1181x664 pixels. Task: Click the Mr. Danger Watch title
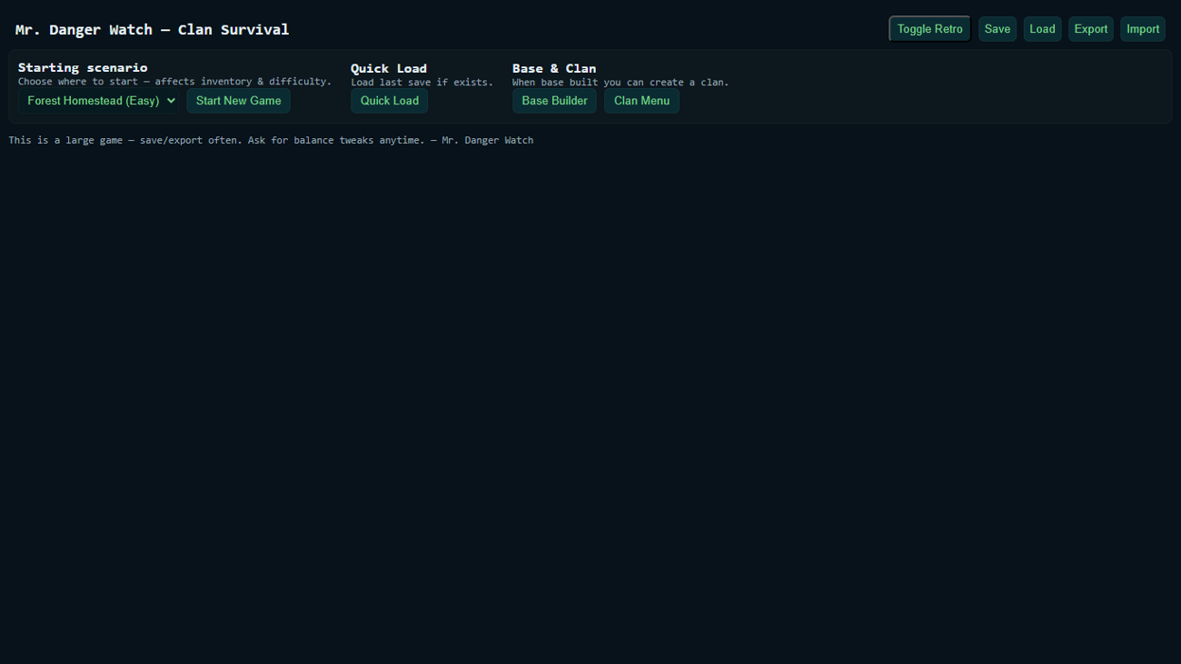click(150, 28)
